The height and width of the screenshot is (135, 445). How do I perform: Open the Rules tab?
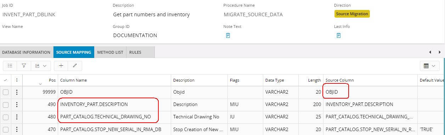[x=135, y=52]
